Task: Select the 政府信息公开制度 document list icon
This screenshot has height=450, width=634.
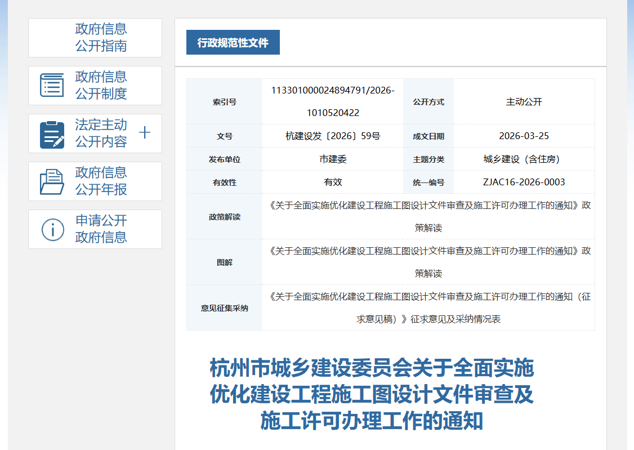Action: click(52, 85)
